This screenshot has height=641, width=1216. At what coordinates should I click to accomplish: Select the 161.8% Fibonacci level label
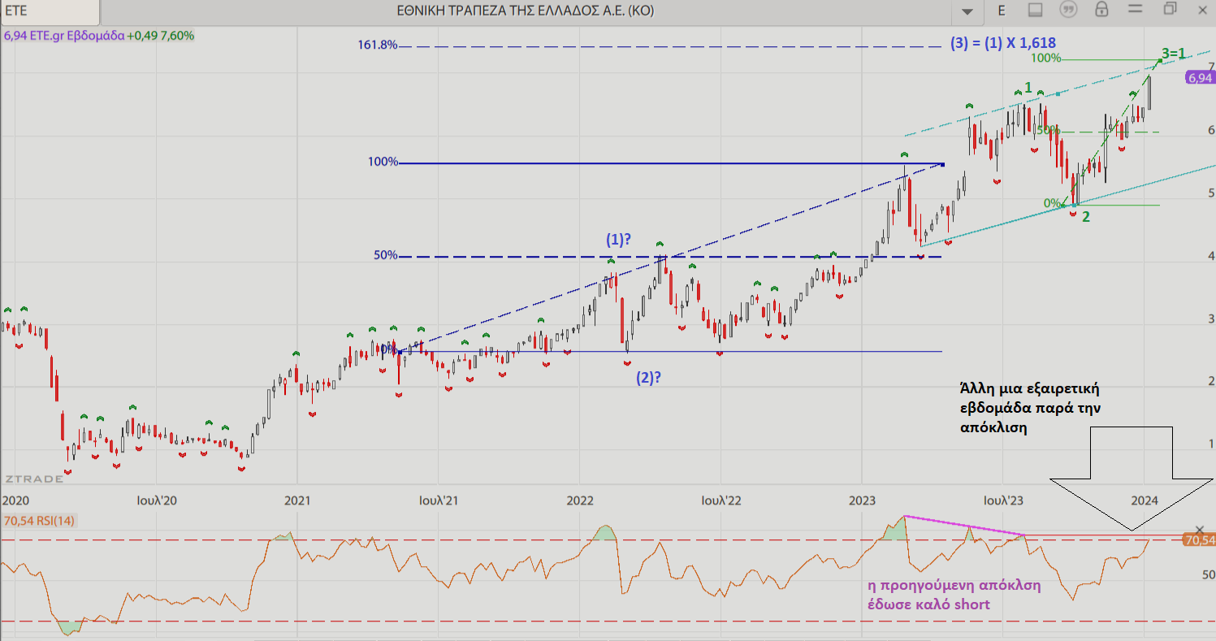click(x=378, y=45)
